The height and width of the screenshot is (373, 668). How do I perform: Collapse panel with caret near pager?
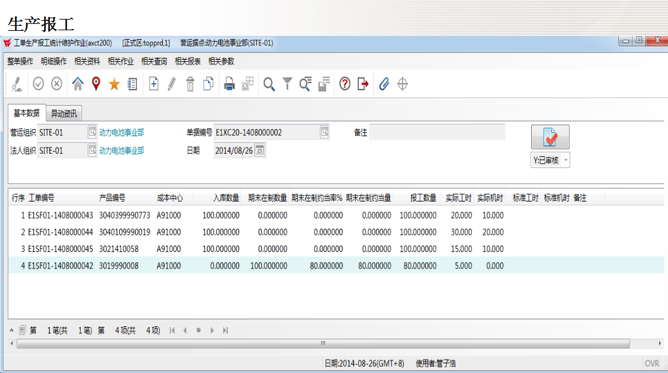[x=11, y=330]
